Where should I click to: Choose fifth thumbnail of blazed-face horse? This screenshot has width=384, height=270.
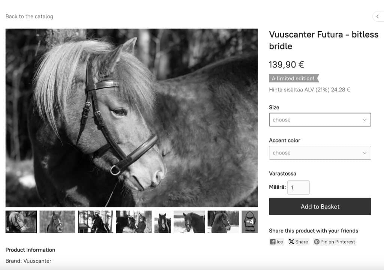pyautogui.click(x=163, y=222)
